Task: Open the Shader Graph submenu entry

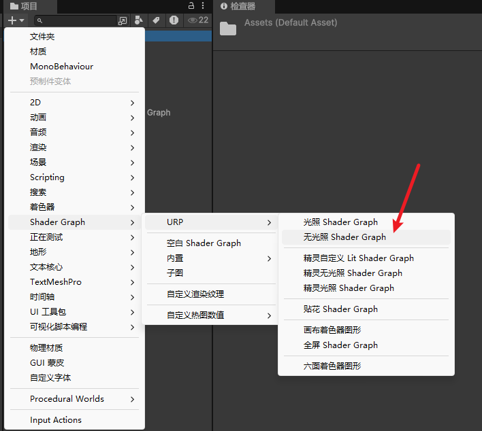Action: (x=74, y=222)
